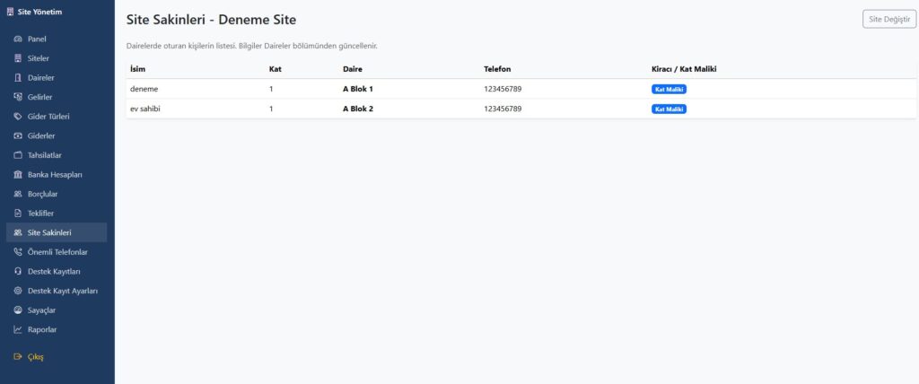Click the Siteler building icon
This screenshot has height=384, width=919.
point(18,58)
